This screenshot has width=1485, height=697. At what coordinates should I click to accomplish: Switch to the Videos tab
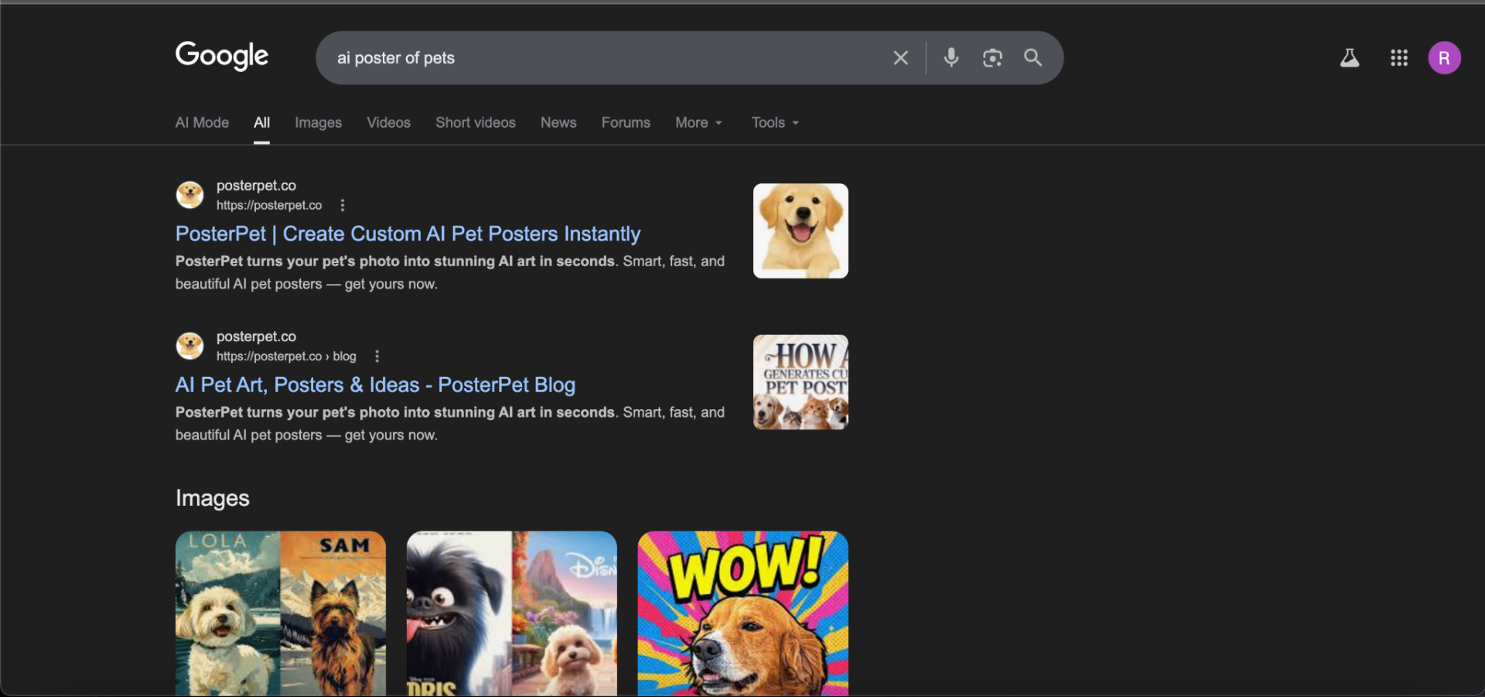click(x=388, y=122)
